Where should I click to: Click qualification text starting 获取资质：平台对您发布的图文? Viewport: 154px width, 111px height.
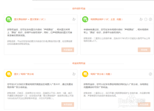tap(40, 43)
